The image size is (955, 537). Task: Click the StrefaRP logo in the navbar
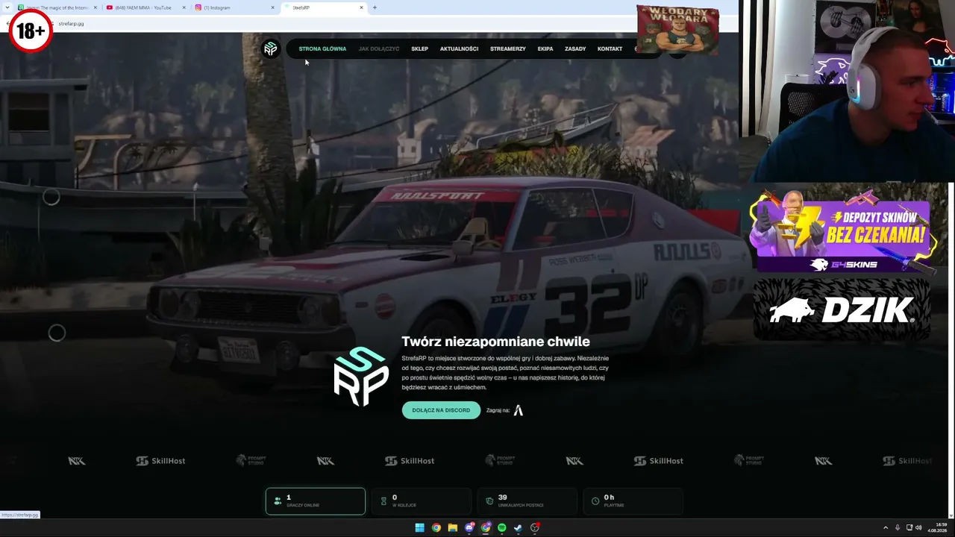pos(270,48)
